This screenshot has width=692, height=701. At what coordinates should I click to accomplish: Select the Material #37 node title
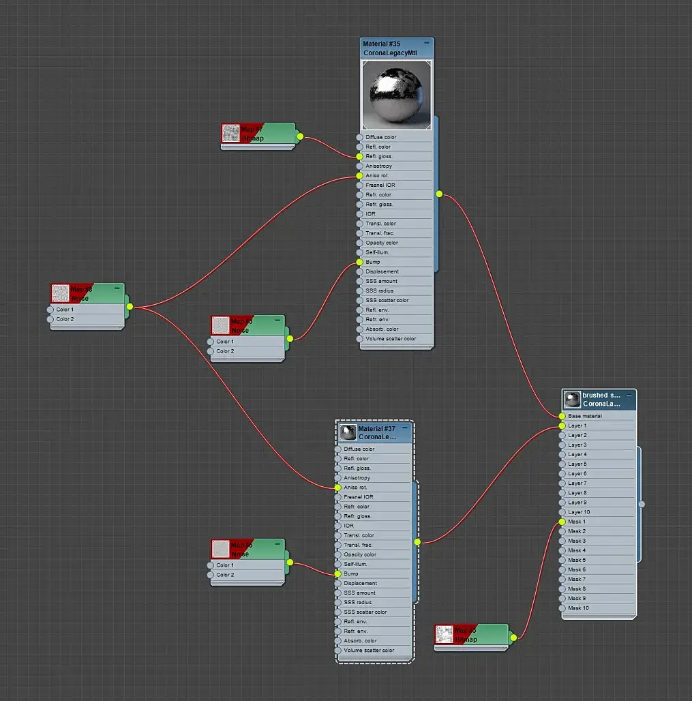point(376,432)
